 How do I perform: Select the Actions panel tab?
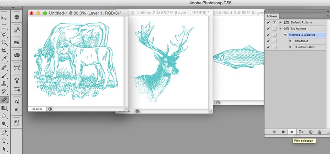pos(272,16)
